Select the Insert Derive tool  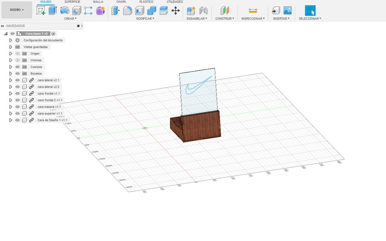pyautogui.click(x=276, y=11)
